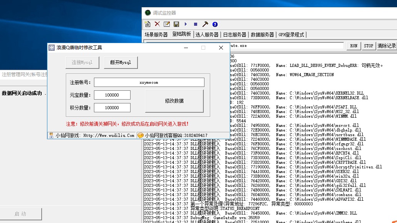Select the 数据服务器 tab
Viewport: 397px width, 223px height.
[262, 35]
